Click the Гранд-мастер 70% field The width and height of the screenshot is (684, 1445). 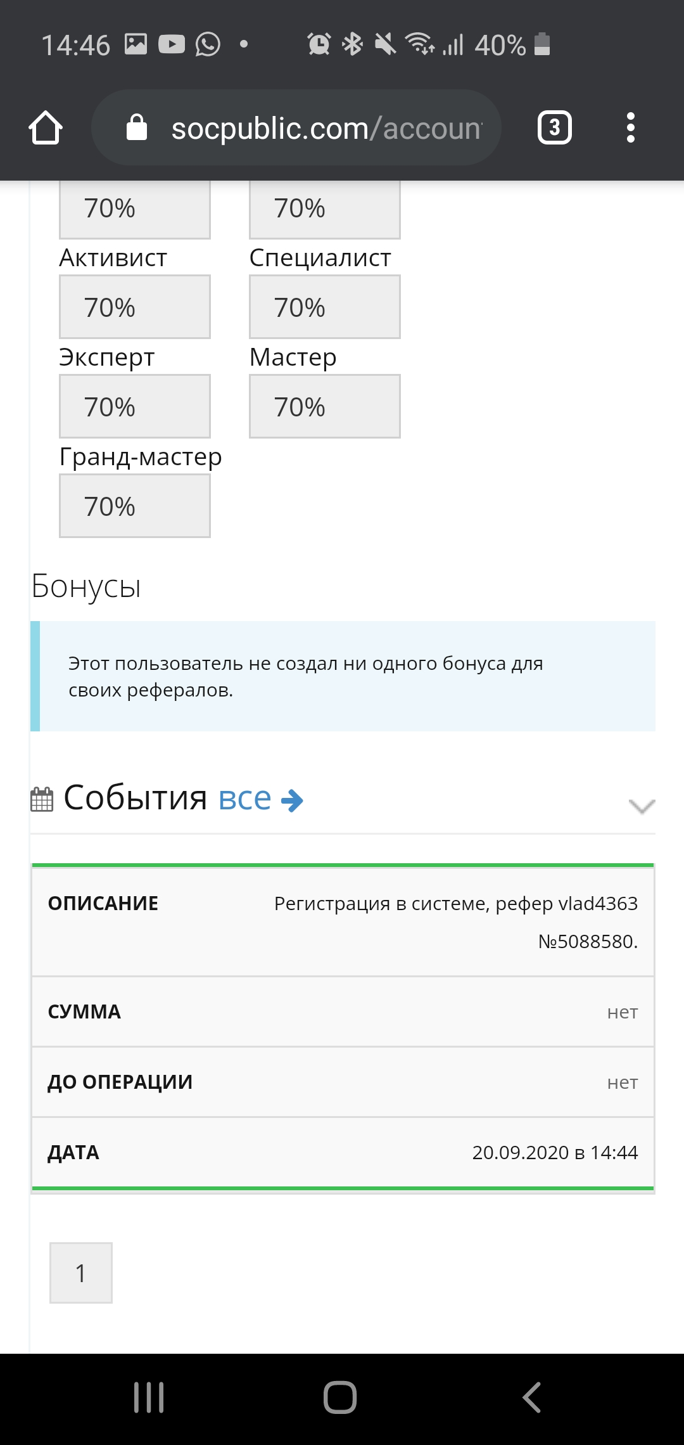(135, 506)
